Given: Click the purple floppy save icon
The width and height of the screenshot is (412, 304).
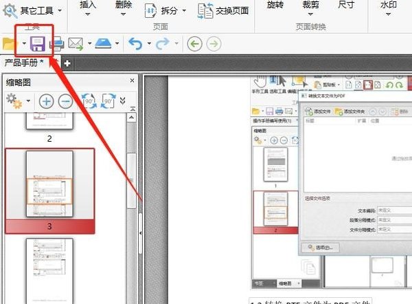Looking at the screenshot, I should [38, 44].
